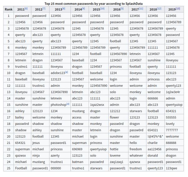Viewport: 188px width, 177px height.
Task: Select the '1q2w3e4r' cell in 2019
Action: pyautogui.click(x=173, y=92)
